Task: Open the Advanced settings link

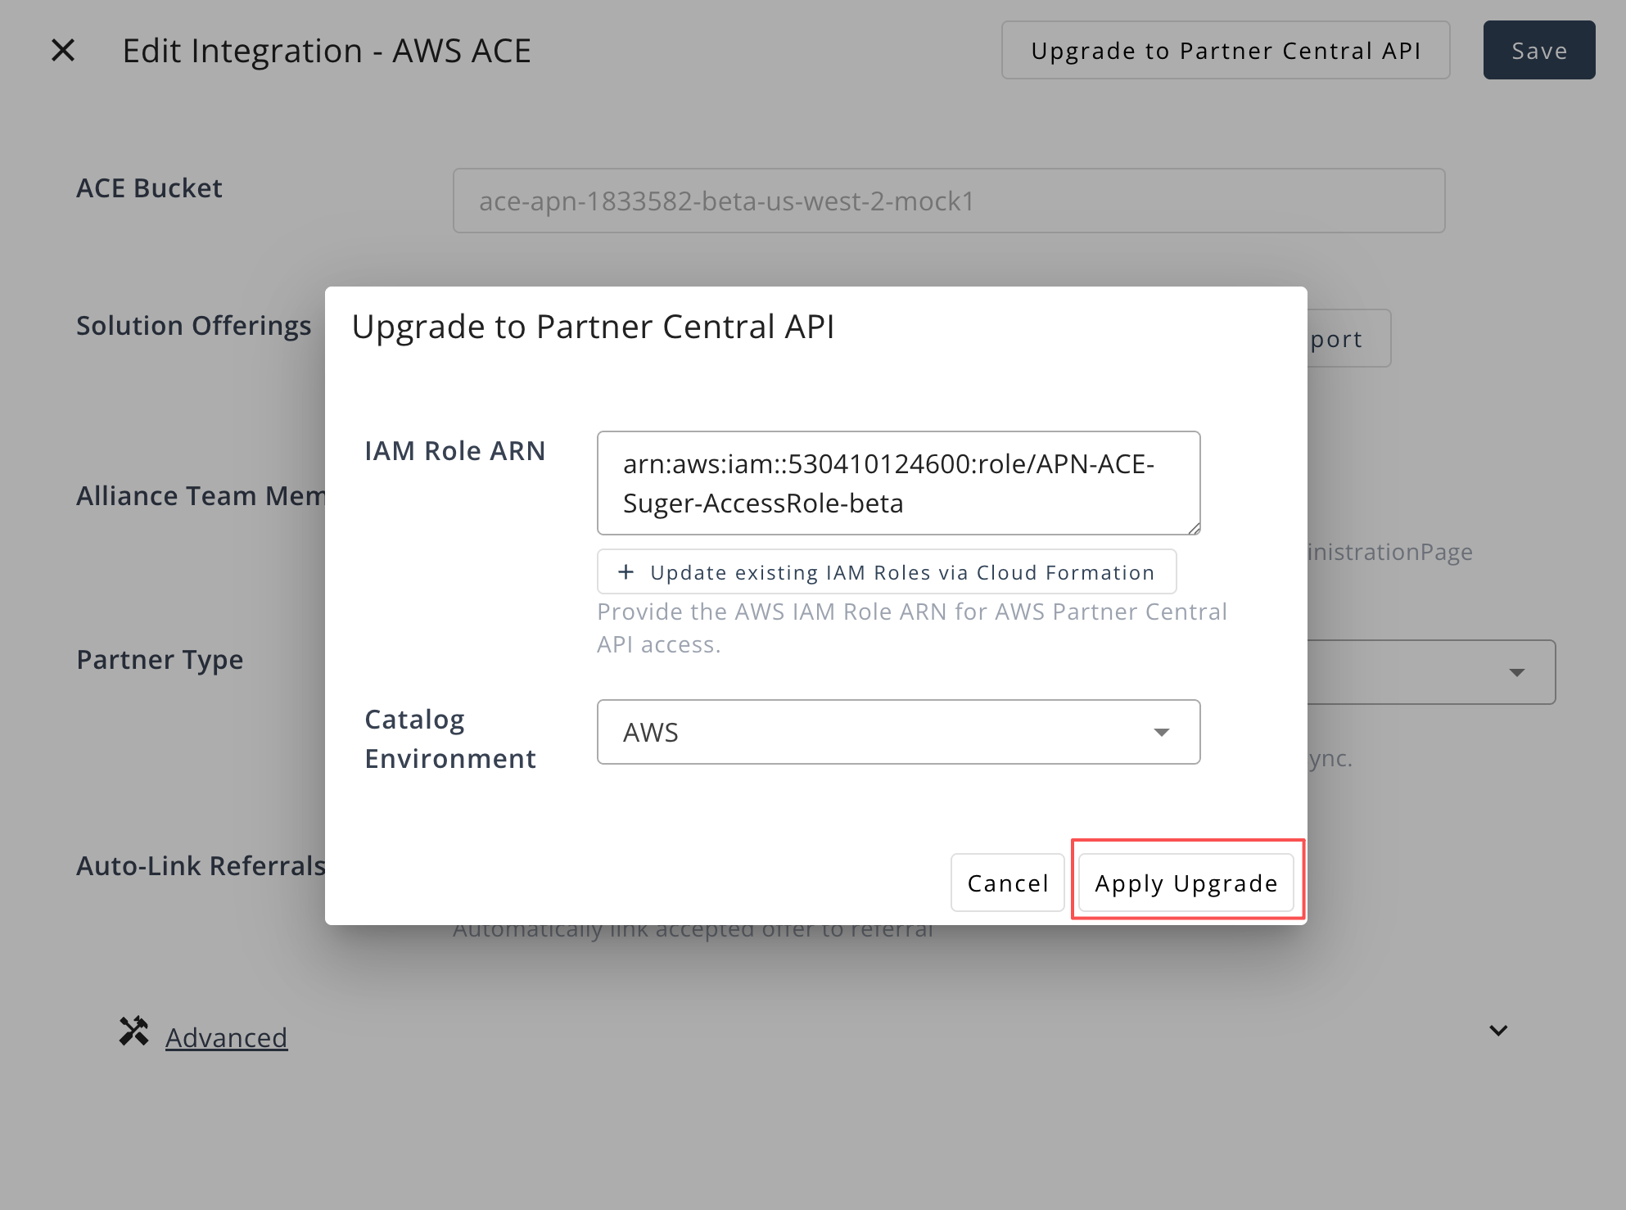Action: pyautogui.click(x=226, y=1037)
